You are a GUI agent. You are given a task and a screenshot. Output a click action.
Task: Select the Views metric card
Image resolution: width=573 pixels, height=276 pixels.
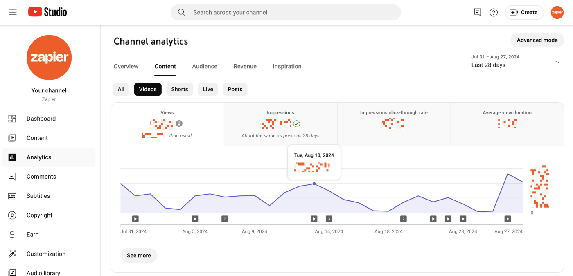click(x=167, y=124)
